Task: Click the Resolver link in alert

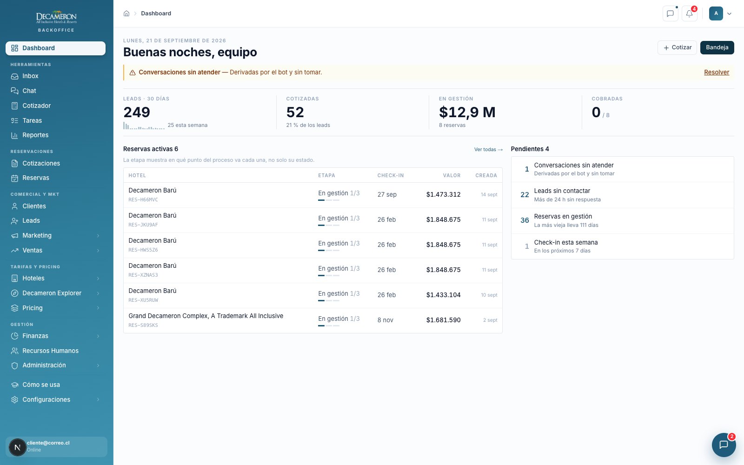Action: click(x=717, y=72)
